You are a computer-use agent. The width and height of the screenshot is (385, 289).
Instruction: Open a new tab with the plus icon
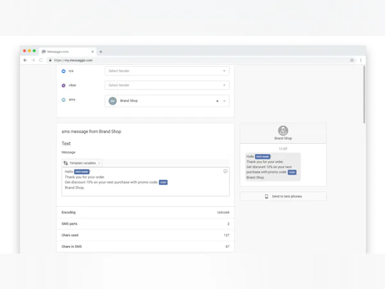(101, 51)
